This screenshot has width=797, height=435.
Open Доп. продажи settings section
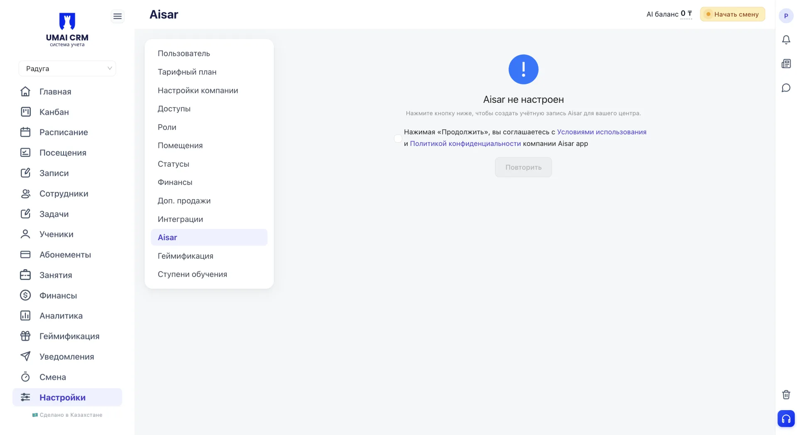209,201
